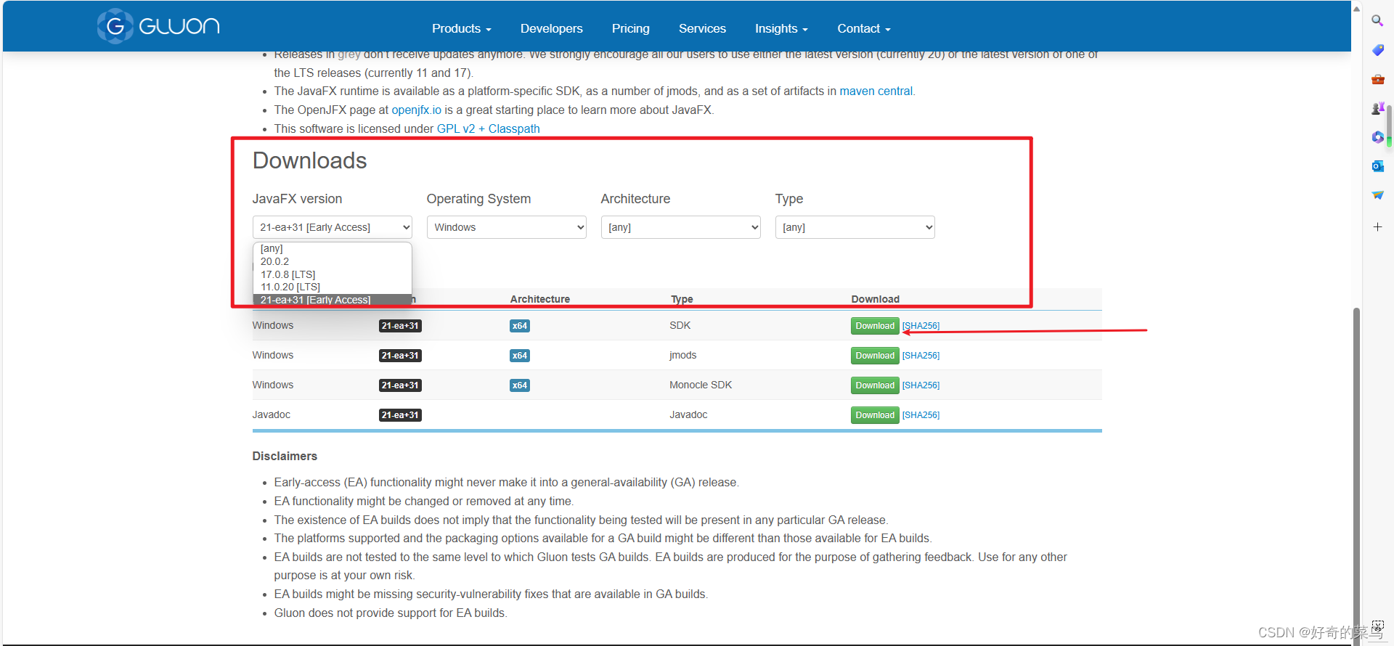Screen dimensions: 1394x646
Task: Choose [any] in the version list
Action: (x=333, y=249)
